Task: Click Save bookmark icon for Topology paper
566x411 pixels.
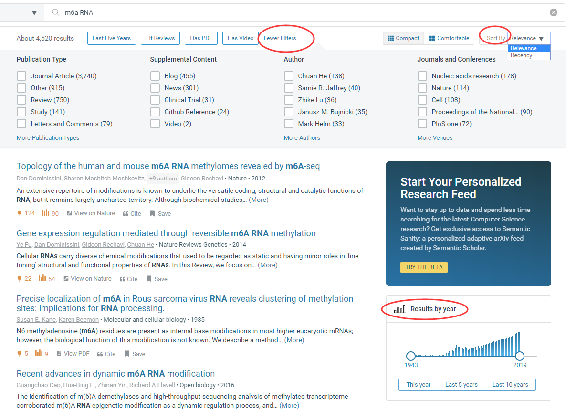Action: point(152,213)
